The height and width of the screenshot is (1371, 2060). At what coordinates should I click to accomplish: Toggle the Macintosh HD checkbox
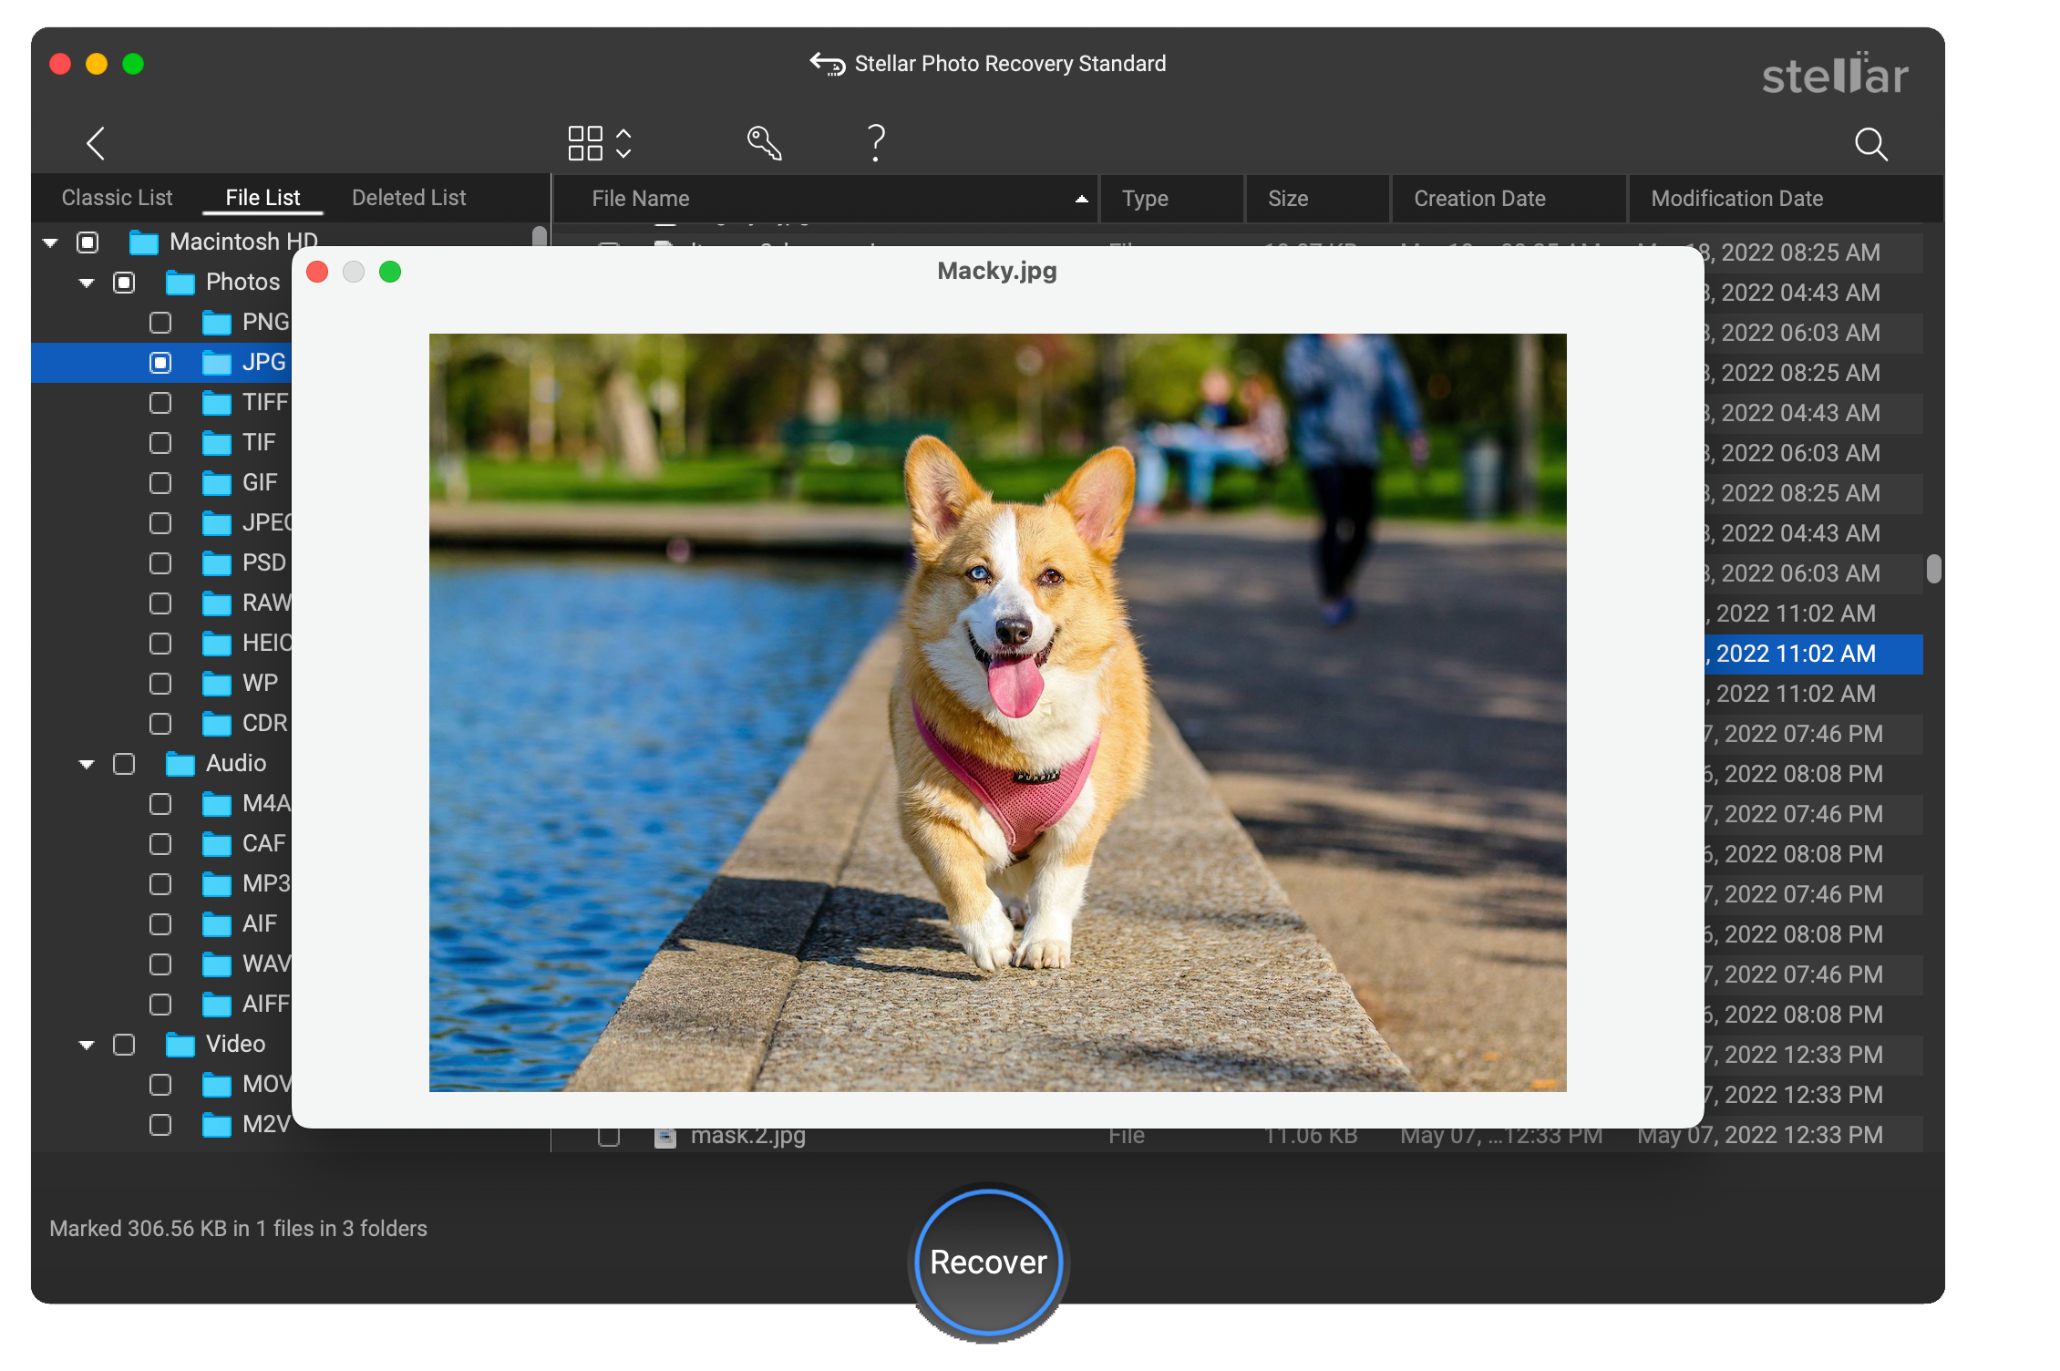pos(88,242)
